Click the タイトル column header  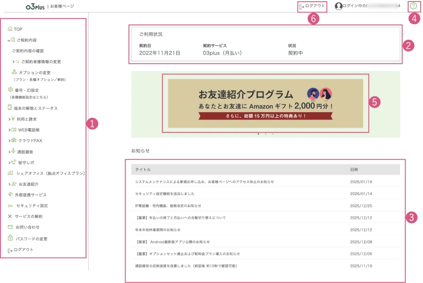(143, 170)
